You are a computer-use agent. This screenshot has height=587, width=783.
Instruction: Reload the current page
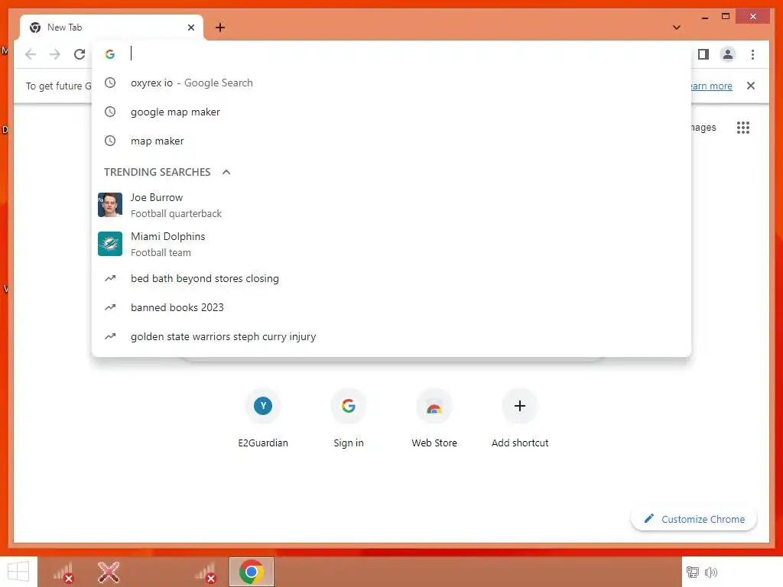(x=80, y=54)
